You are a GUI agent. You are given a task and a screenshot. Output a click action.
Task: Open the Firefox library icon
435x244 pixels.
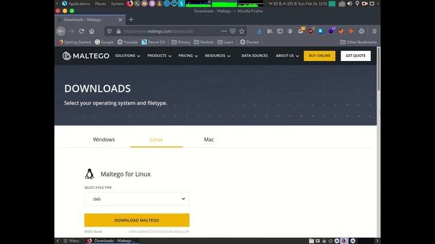tap(270, 31)
